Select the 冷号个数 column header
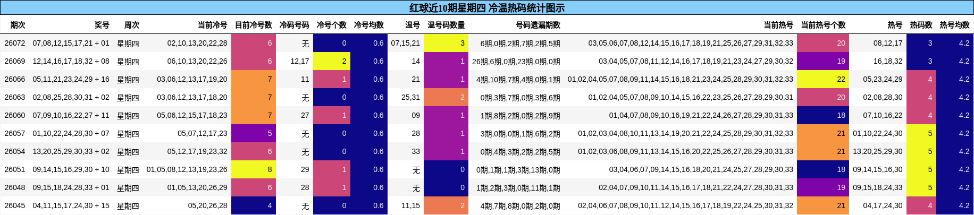 [x=332, y=25]
